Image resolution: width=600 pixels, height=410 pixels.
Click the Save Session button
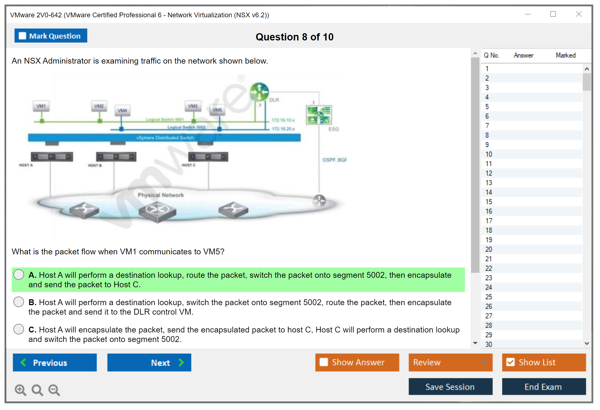point(450,387)
